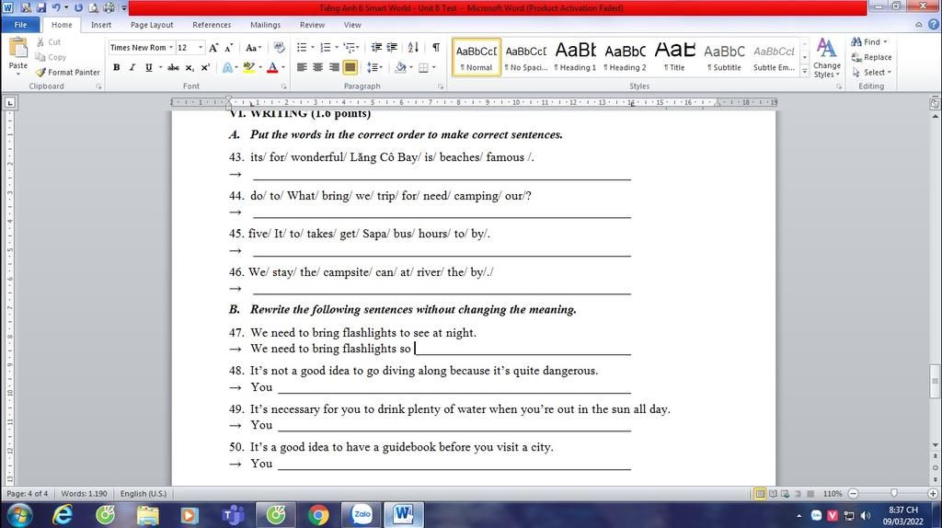Switch to the Page Layout tab
Image resolution: width=942 pixels, height=528 pixels.
pos(152,25)
